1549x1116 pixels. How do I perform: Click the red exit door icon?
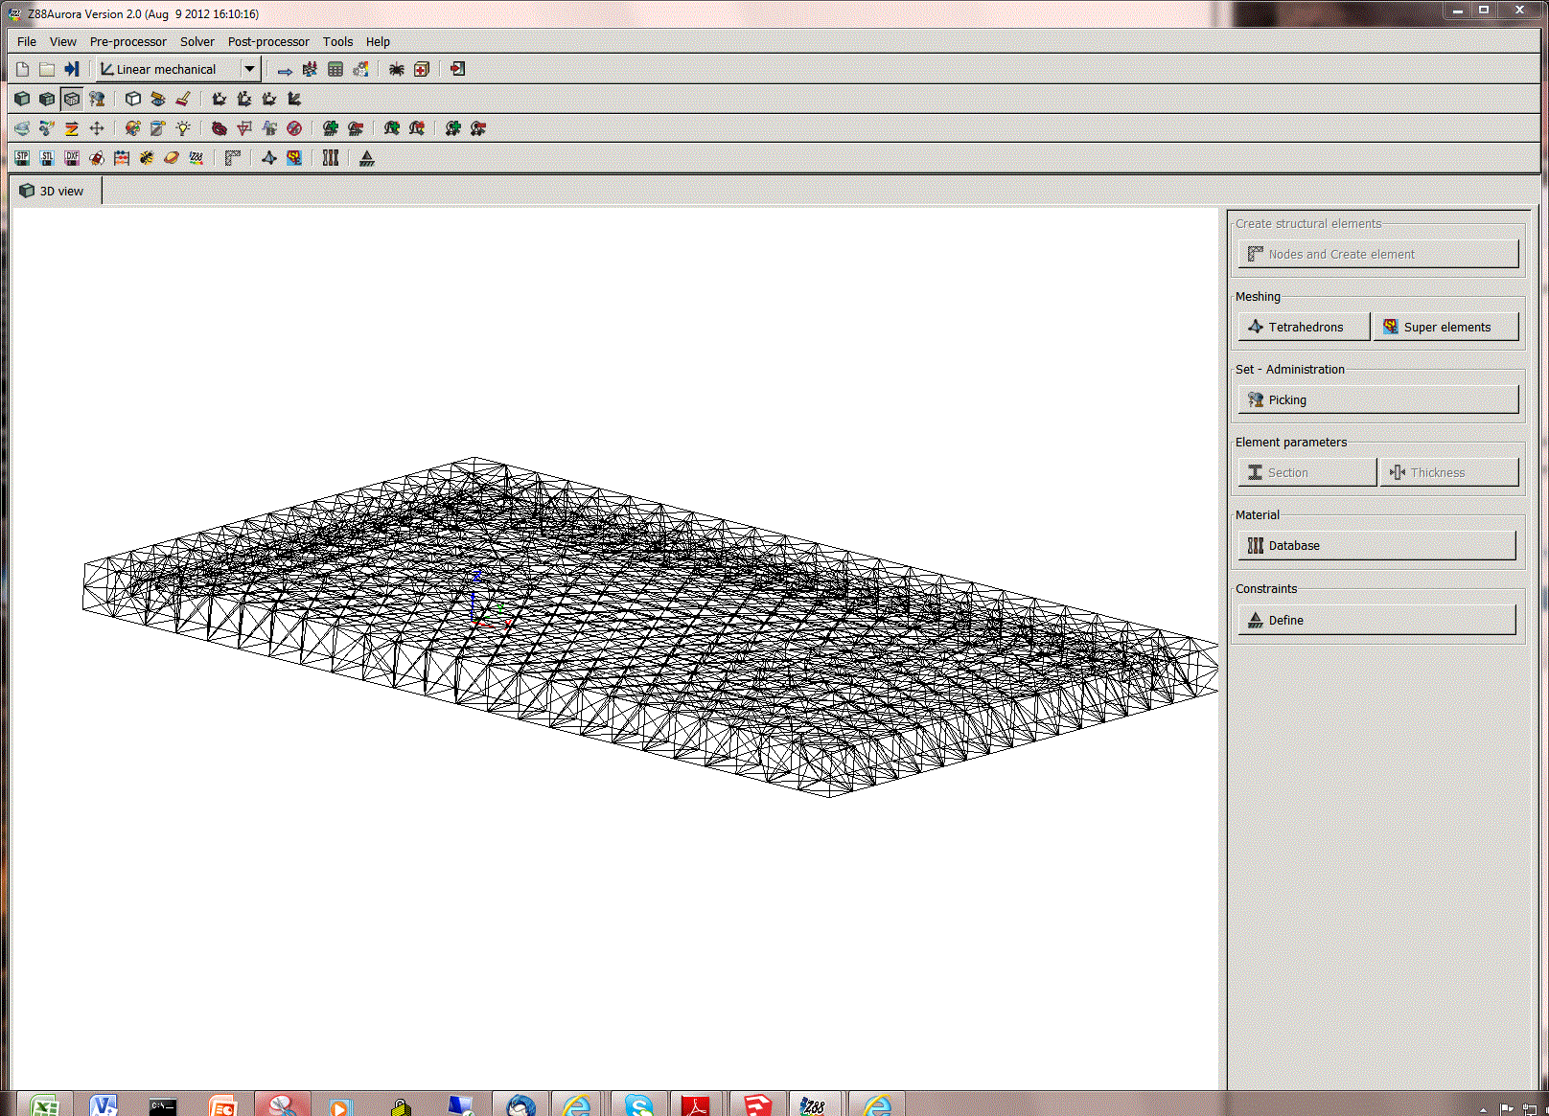point(457,70)
